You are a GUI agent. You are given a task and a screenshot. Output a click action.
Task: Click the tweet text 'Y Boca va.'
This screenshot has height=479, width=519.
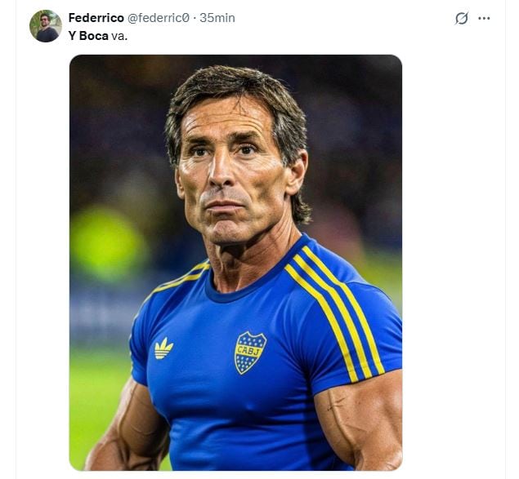point(97,36)
